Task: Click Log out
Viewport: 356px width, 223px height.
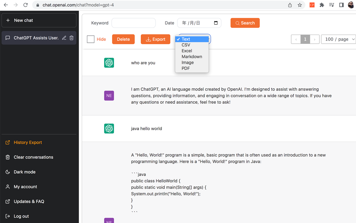Action: pyautogui.click(x=21, y=216)
